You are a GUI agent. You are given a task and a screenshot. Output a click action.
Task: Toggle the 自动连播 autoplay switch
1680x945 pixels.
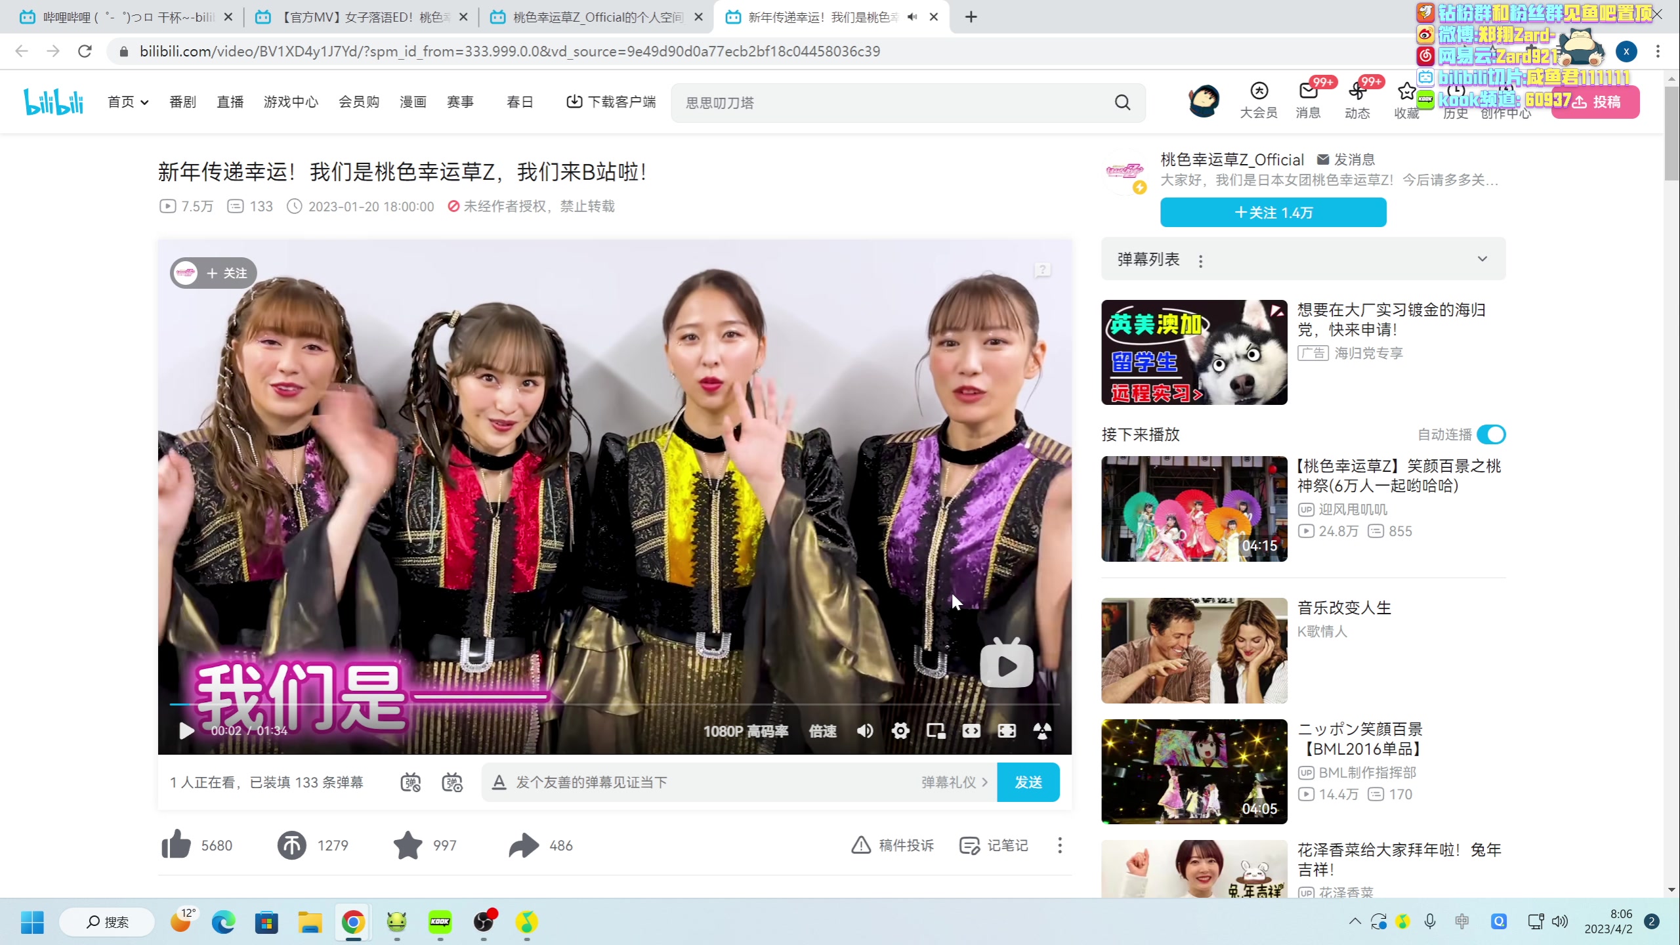point(1491,434)
